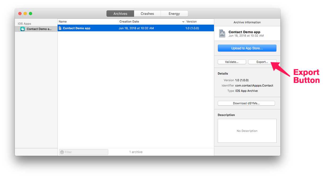Screen dimensions: 326x177
Task: Select row name 'Contact Demo app'
Action: coord(76,28)
